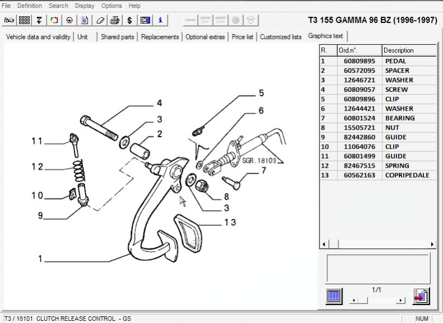443x323 pixels.
Task: Click the blue info icon
Action: pos(160,20)
